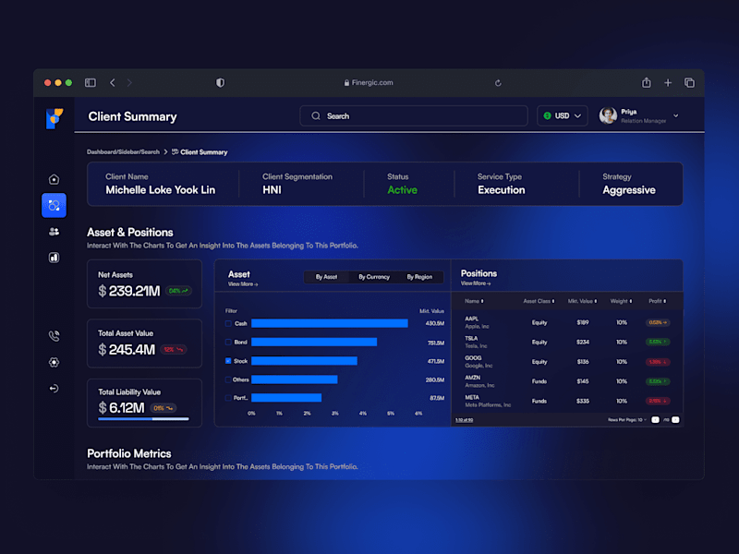The height and width of the screenshot is (554, 739).
Task: Click the phone call icon in sidebar
Action: (54, 336)
